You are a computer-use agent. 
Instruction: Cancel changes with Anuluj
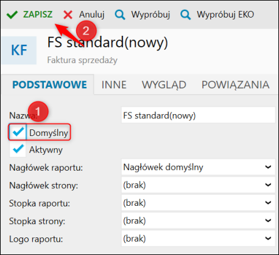pos(91,15)
